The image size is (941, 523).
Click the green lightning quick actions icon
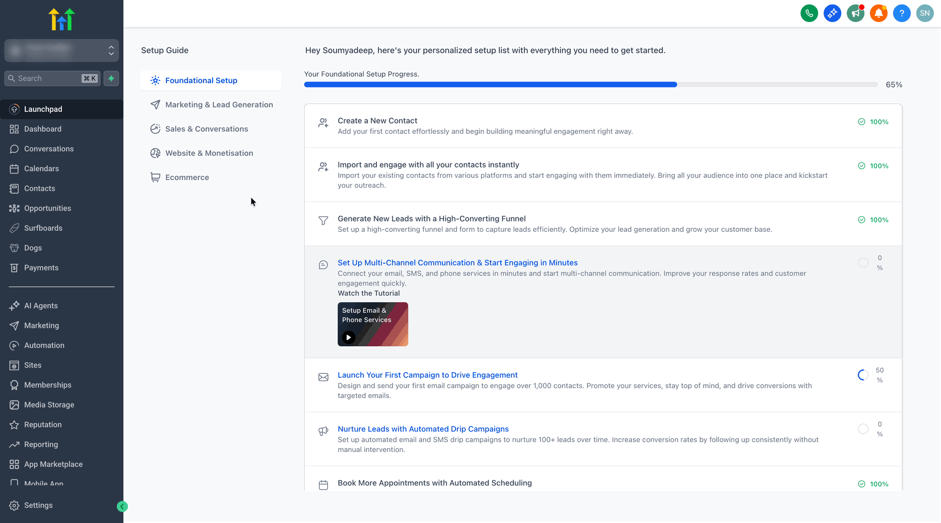(111, 78)
